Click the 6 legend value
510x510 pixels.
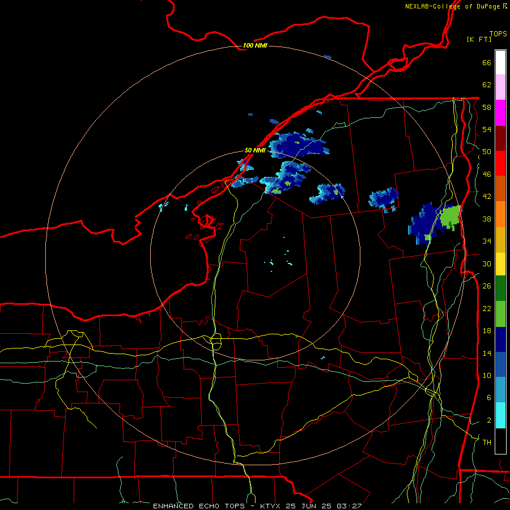point(489,398)
